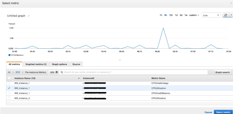Check WS_Instance_1 CPUCreditBalance row checkbox
233x114 pixels.
9,93
